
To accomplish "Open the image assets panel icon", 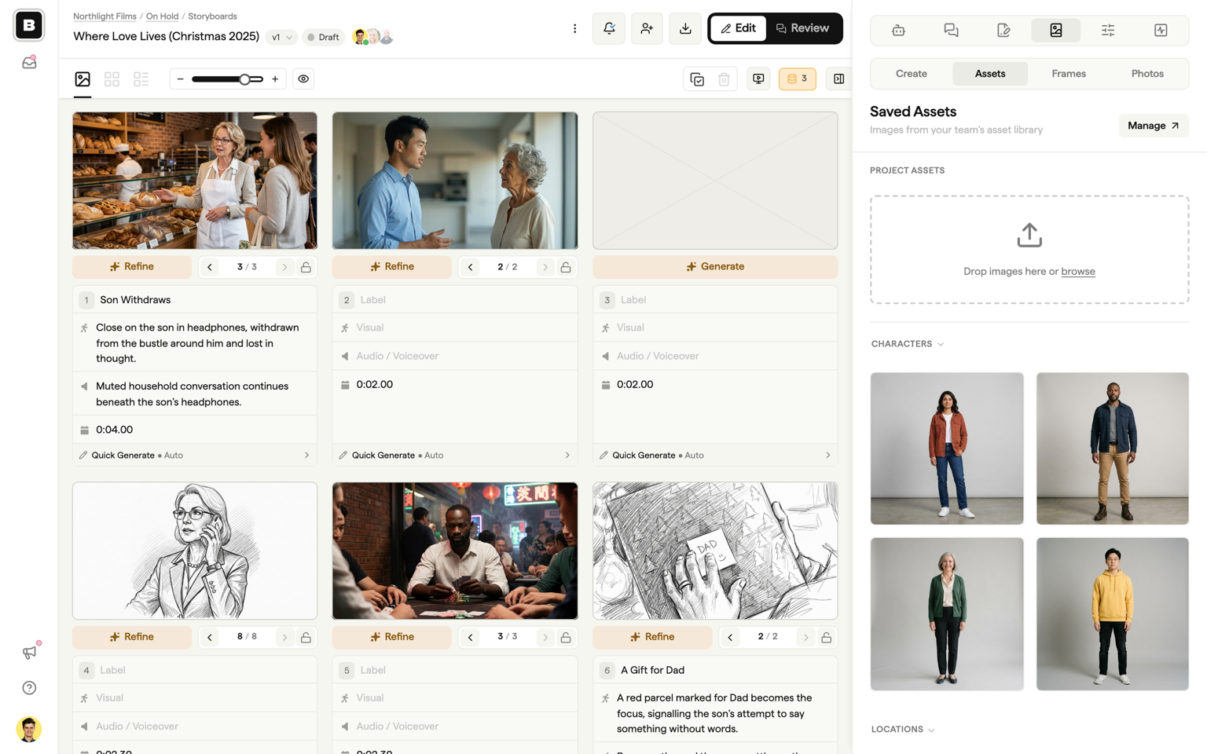I will [1055, 30].
